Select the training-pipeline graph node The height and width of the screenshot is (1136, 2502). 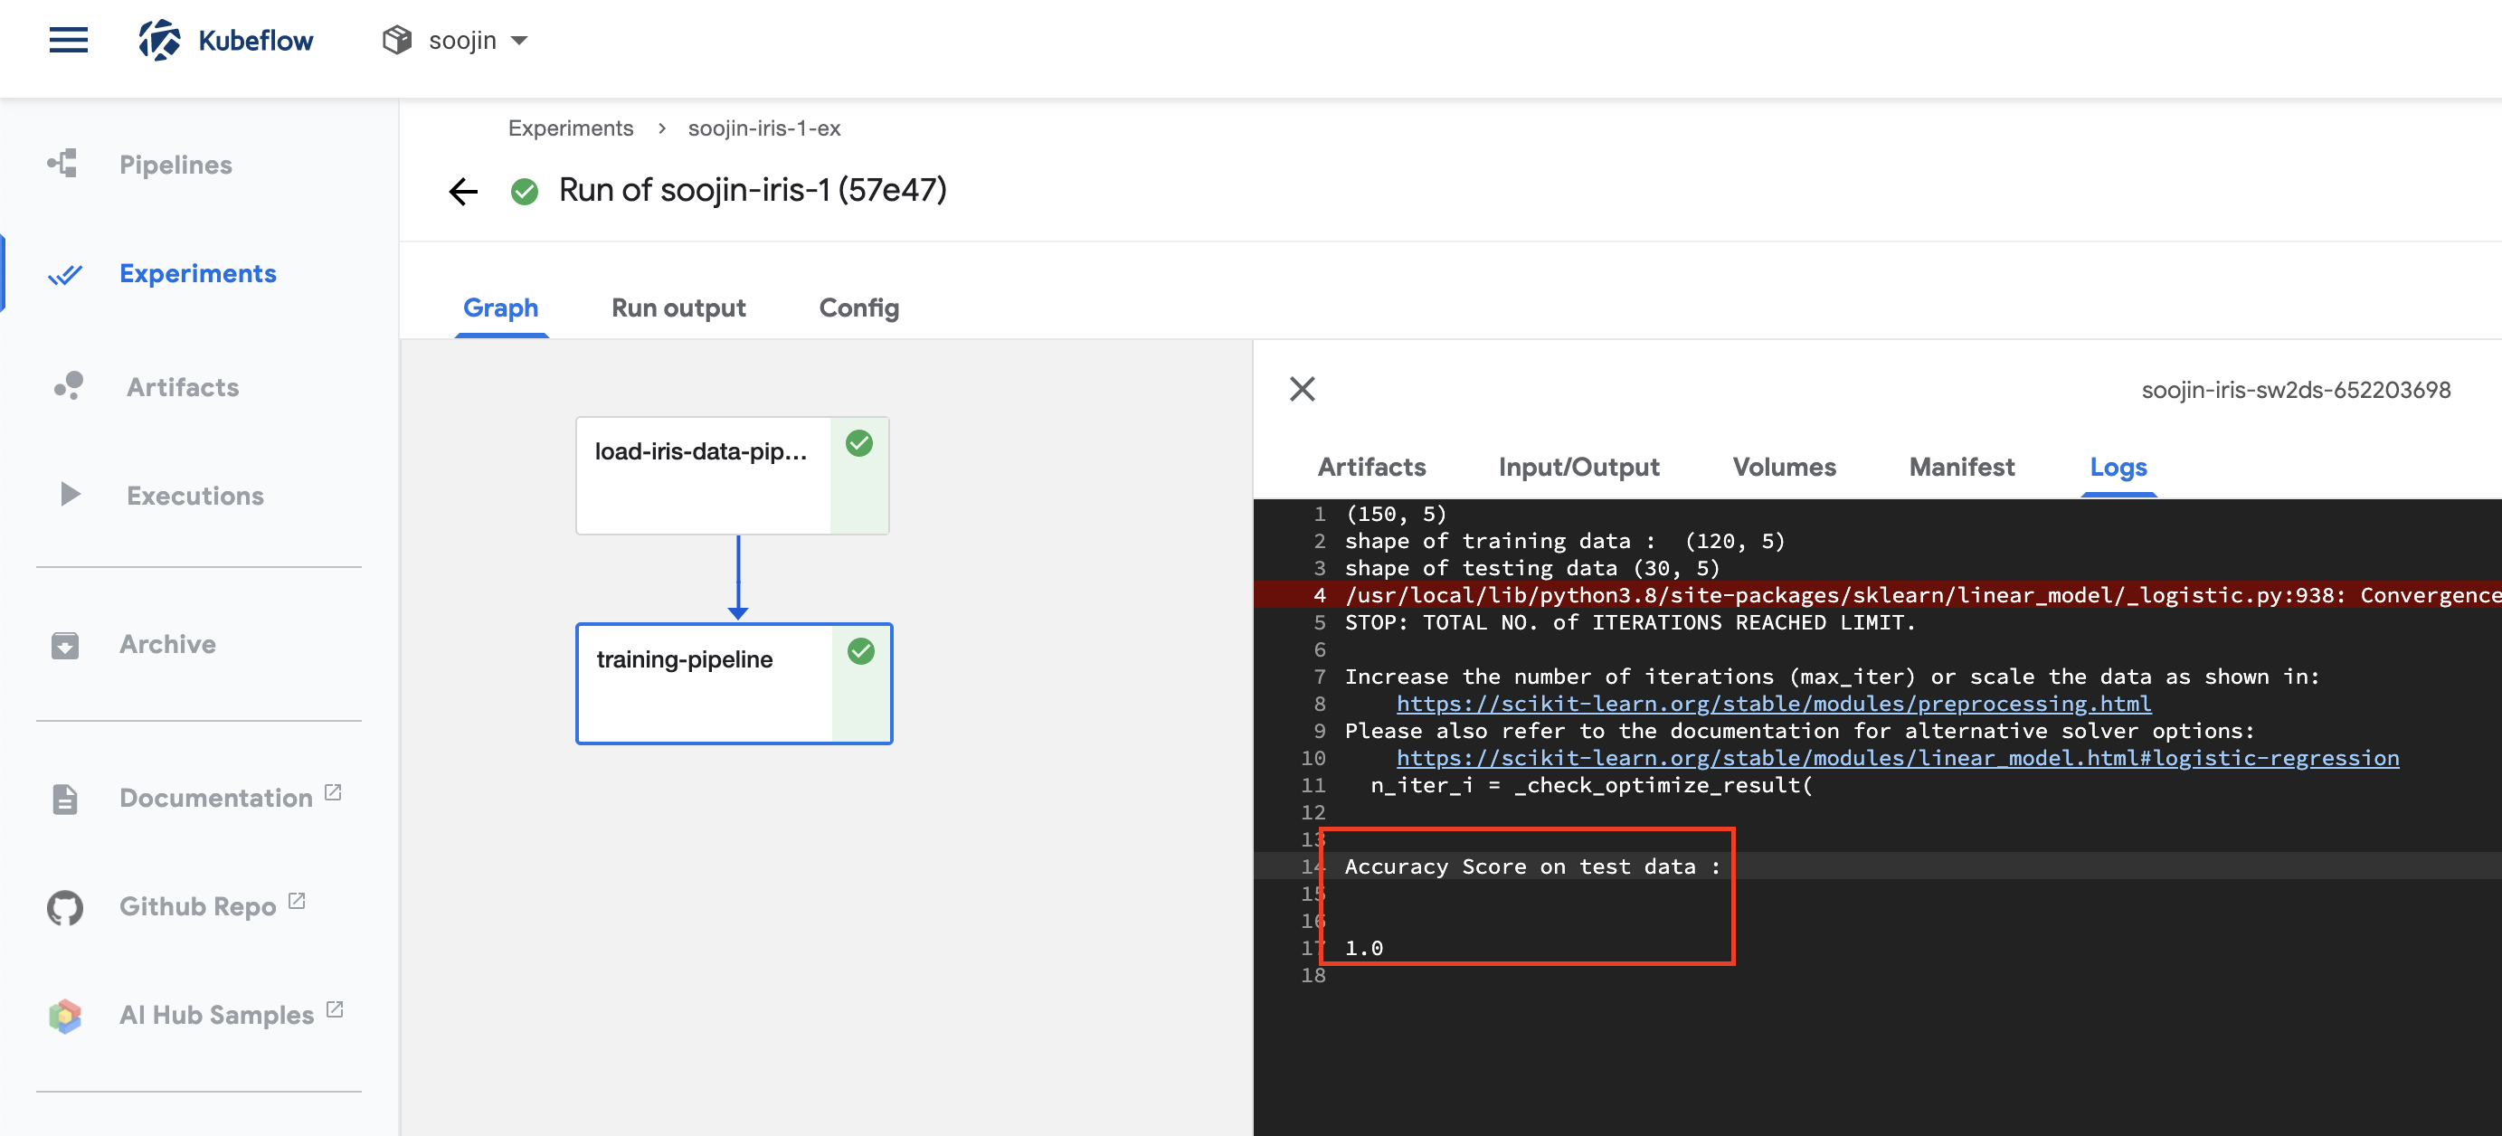(x=704, y=683)
